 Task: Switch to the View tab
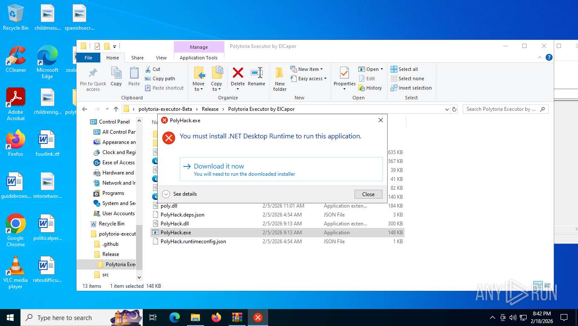coord(161,58)
